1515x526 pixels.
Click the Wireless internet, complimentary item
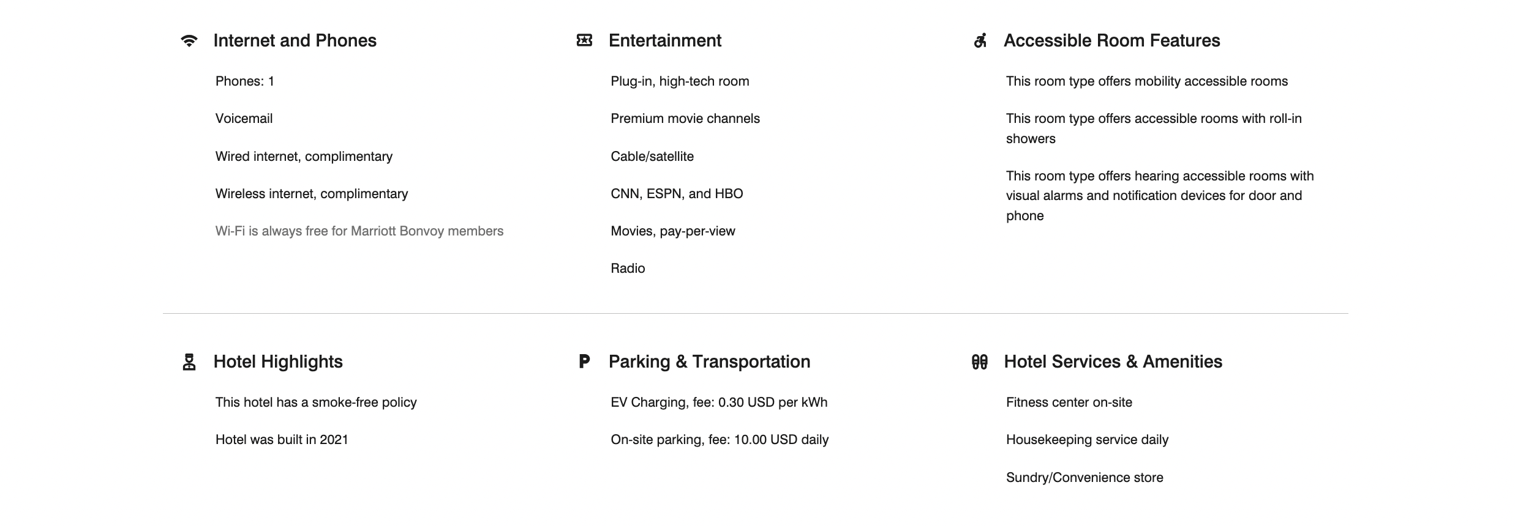[x=311, y=194]
